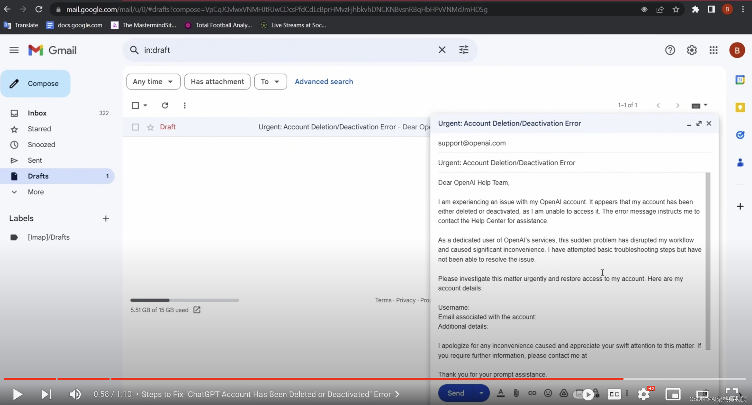Create new label plus icon
The height and width of the screenshot is (405, 752).
coord(106,219)
